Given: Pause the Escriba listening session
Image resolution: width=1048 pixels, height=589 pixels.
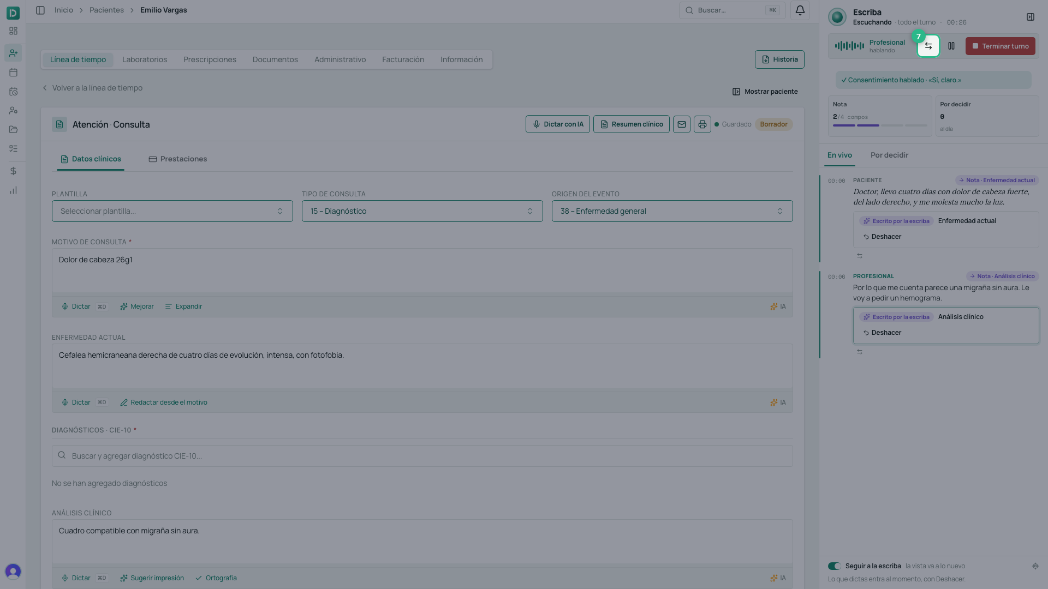Looking at the screenshot, I should tap(951, 46).
